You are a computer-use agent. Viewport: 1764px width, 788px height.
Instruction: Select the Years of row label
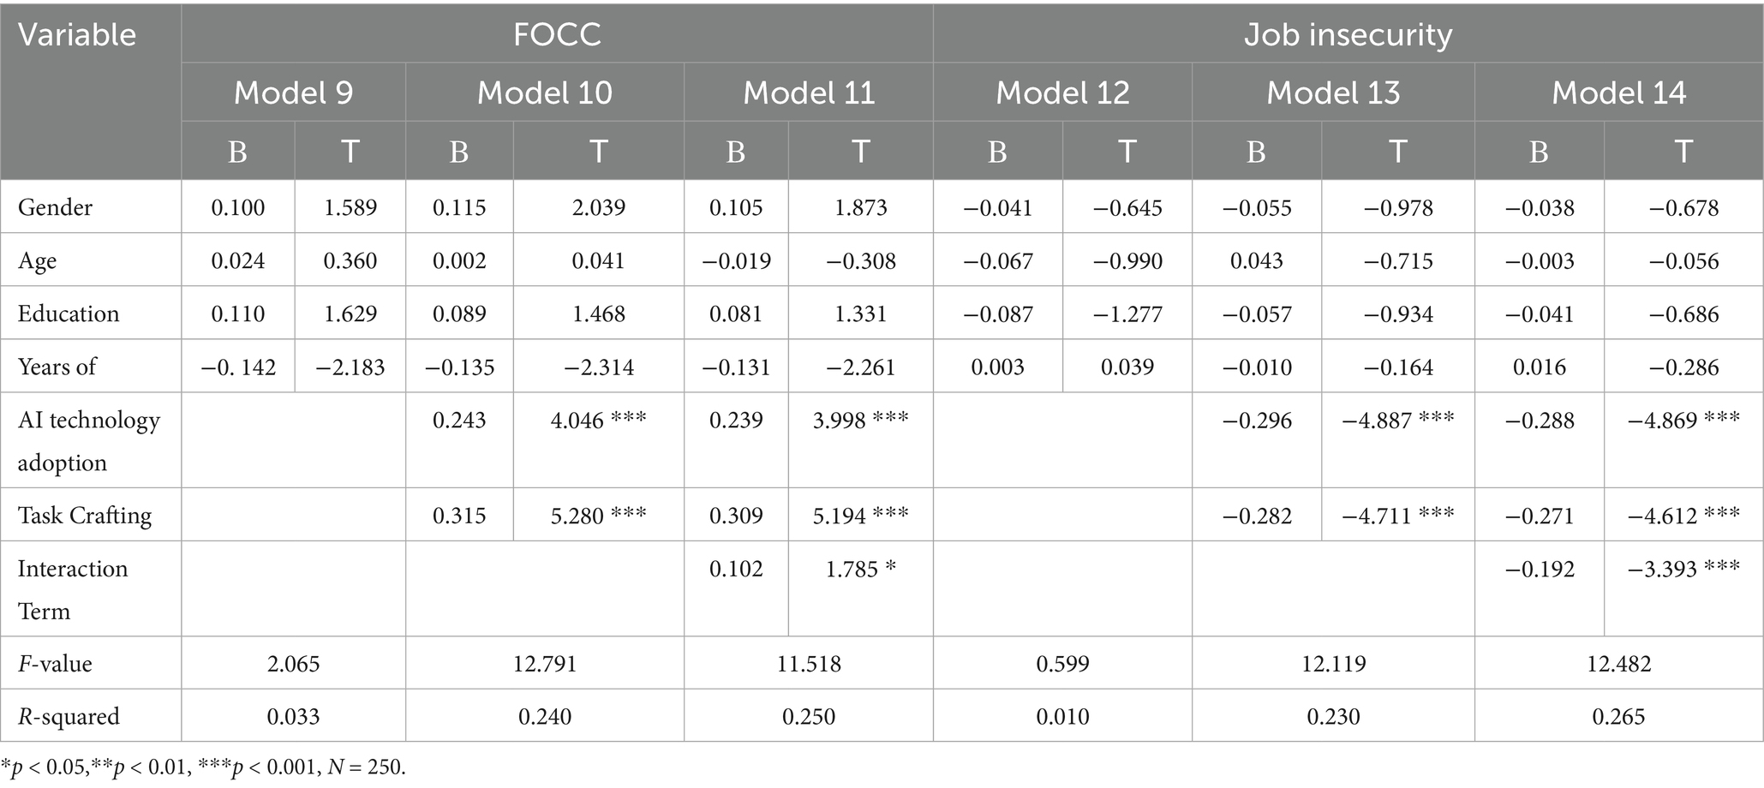coord(57,367)
